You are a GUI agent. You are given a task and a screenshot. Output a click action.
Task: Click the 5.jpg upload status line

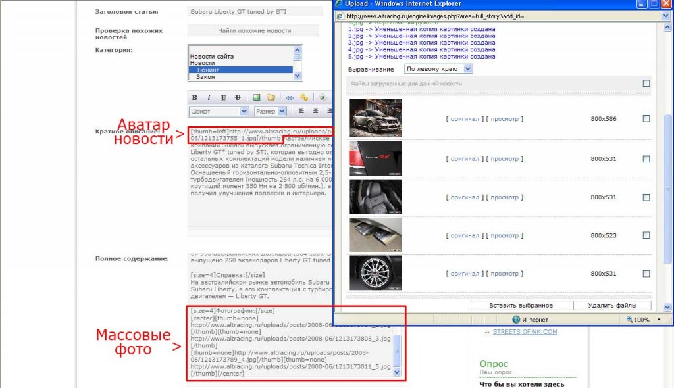tap(421, 57)
